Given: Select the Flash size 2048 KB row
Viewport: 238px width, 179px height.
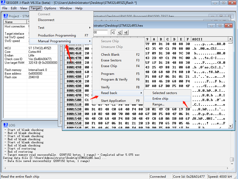Looking at the screenshot, I should coord(31,77).
